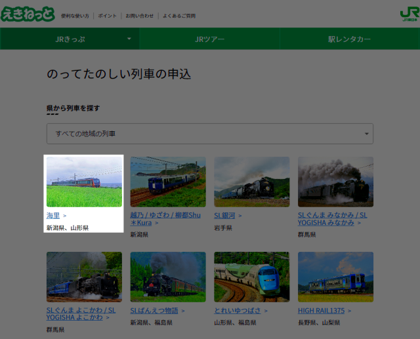Open よくあるご質問 link
Viewport: 420px width, 339px height.
179,16
